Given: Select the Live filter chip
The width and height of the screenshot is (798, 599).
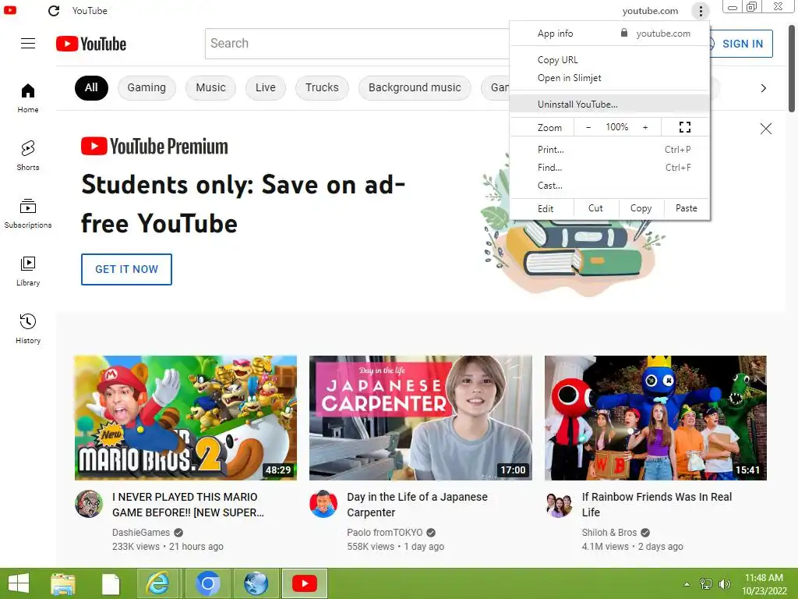Looking at the screenshot, I should pos(265,87).
